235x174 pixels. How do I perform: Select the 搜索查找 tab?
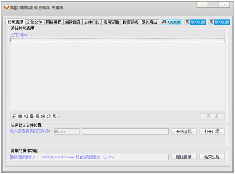tap(130, 22)
